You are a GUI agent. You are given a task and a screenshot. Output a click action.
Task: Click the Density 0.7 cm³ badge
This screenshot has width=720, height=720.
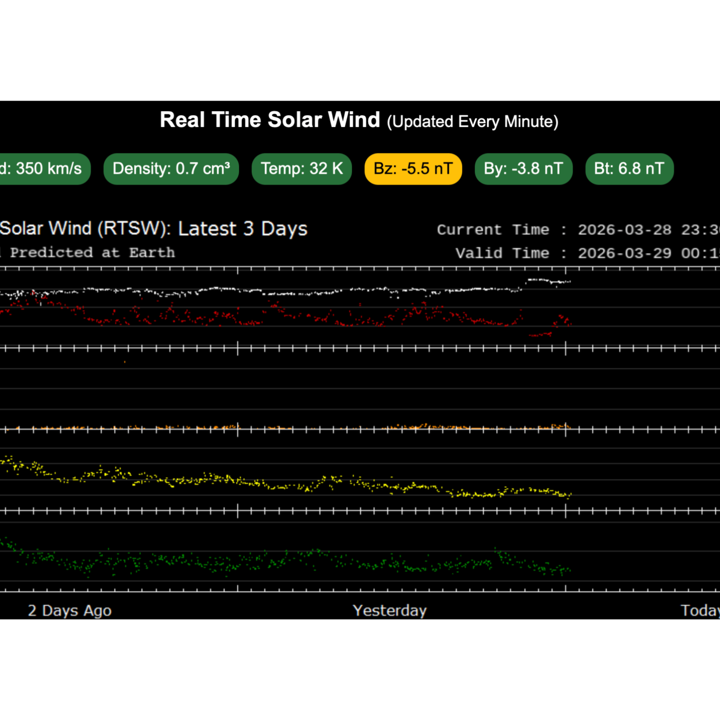[x=171, y=169]
